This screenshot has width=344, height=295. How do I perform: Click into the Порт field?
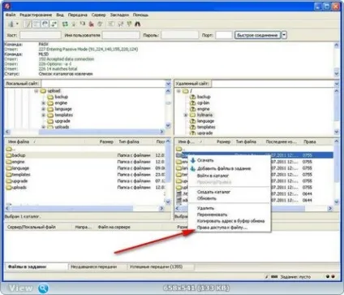[x=224, y=35]
